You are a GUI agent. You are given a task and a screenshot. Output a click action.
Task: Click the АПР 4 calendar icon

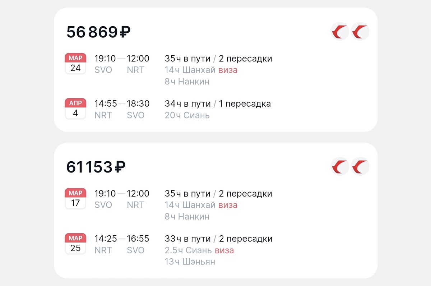pyautogui.click(x=75, y=109)
